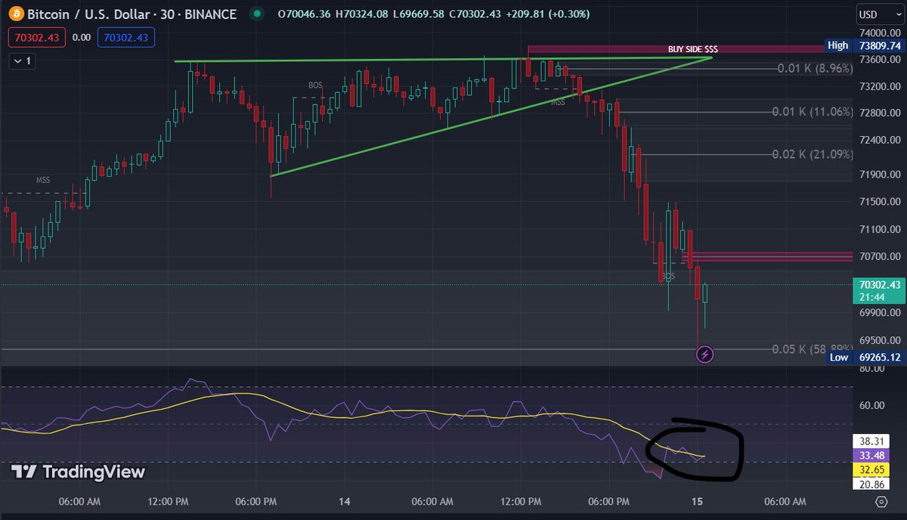Click the chevron arrow below the sell price box
The width and height of the screenshot is (907, 520).
(19, 61)
